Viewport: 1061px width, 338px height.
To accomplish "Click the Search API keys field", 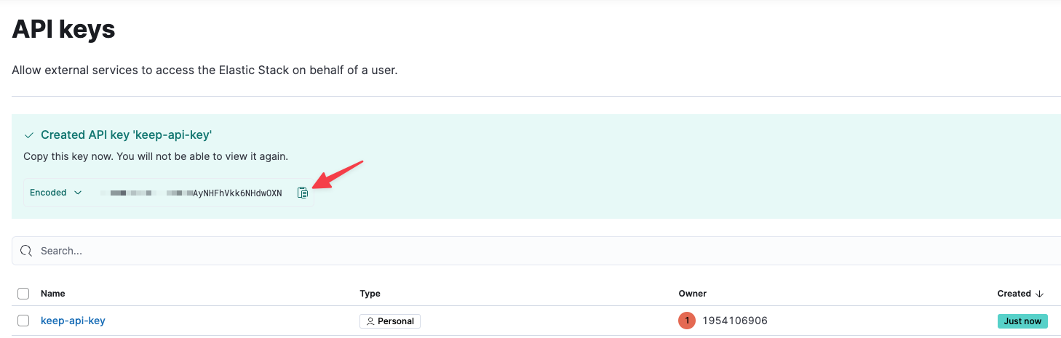I will (536, 251).
